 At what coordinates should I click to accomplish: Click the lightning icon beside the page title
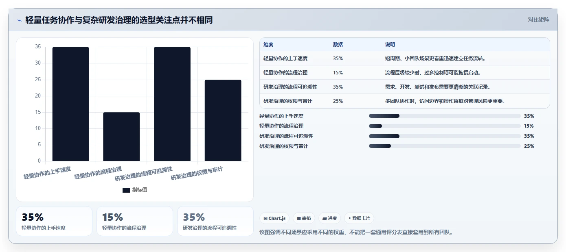click(20, 20)
